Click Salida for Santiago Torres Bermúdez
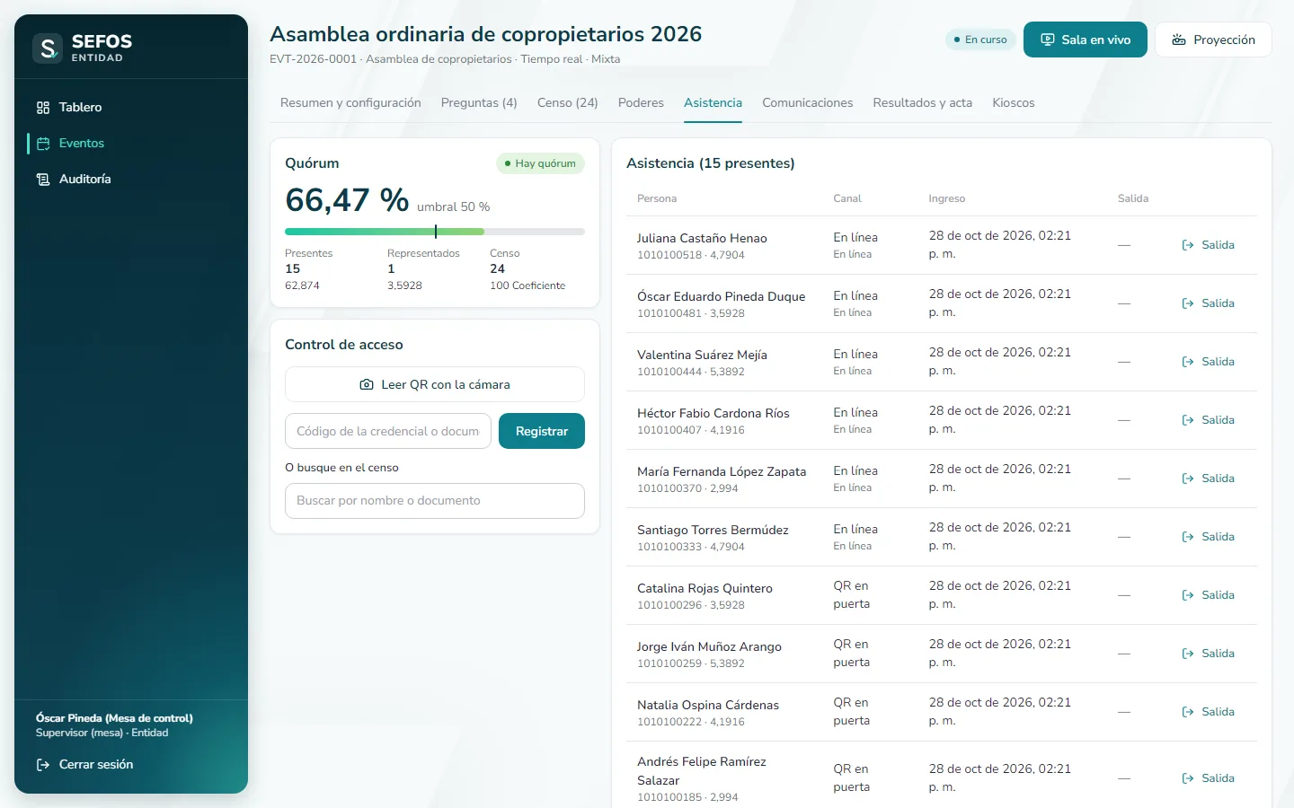1294x808 pixels. point(1209,537)
